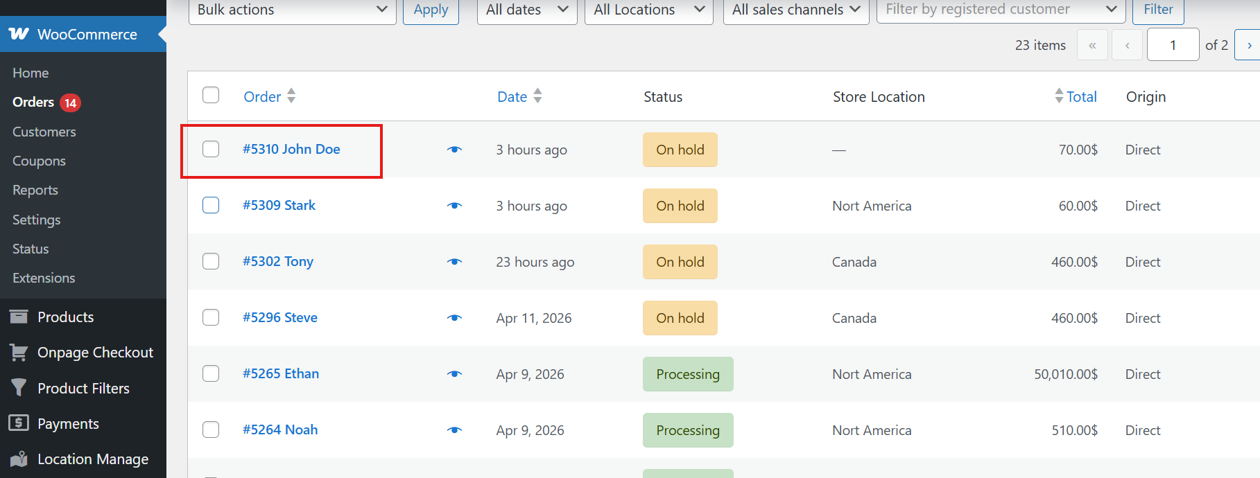
Task: Select the checkbox for order #5302 Tony
Action: click(211, 261)
